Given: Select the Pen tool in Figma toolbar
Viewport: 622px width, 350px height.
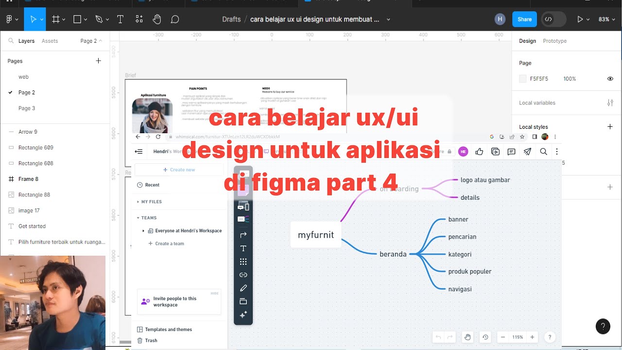Looking at the screenshot, I should click(x=99, y=19).
